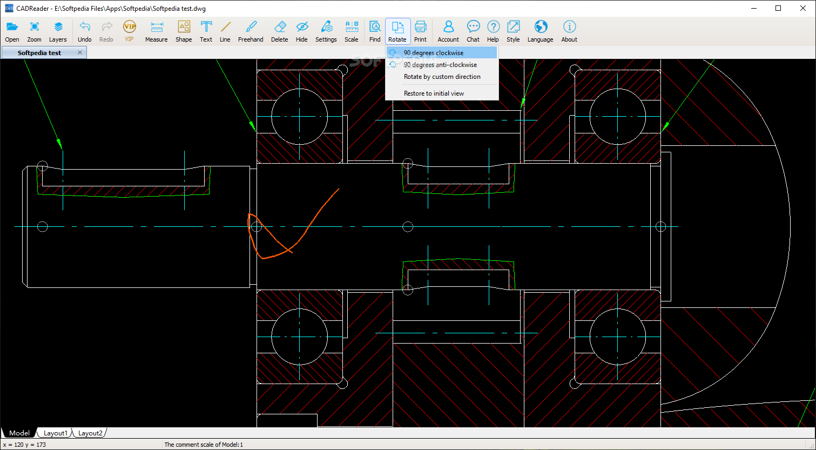Toggle the Hide annotations tool
816x450 pixels.
coord(302,32)
